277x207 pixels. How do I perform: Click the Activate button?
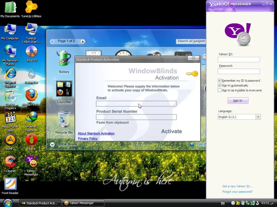click(171, 131)
